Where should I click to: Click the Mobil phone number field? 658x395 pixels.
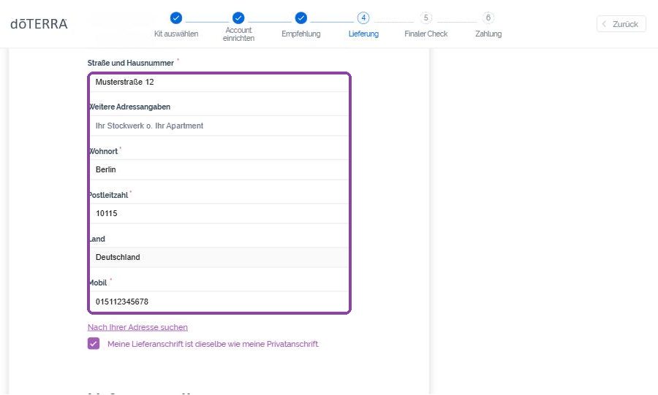[219, 301]
